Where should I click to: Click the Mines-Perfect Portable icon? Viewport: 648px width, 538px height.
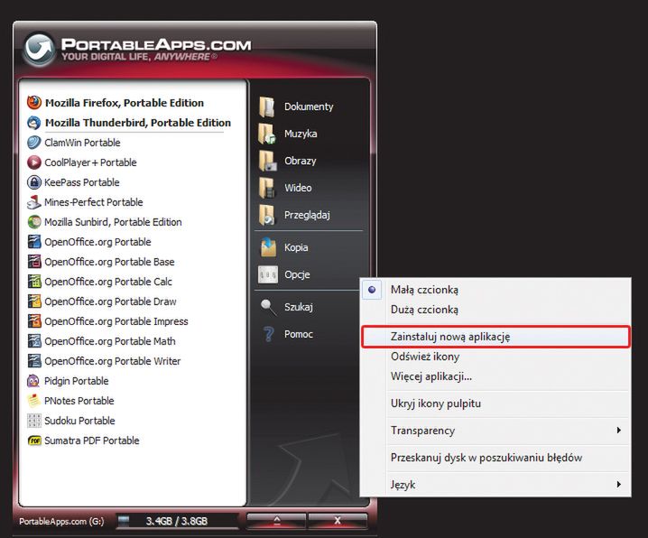pos(34,201)
